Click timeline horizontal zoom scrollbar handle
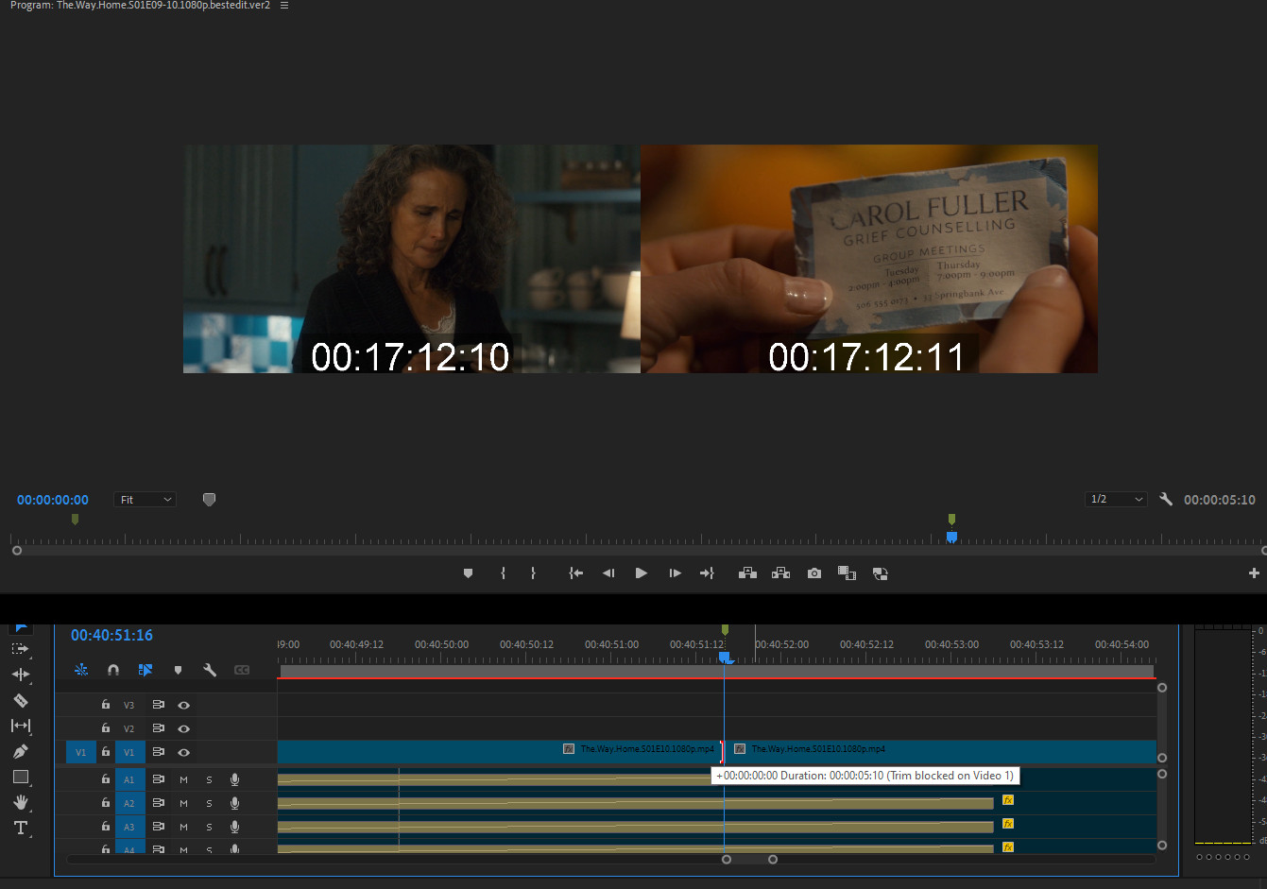Image resolution: width=1267 pixels, height=889 pixels. click(x=749, y=860)
